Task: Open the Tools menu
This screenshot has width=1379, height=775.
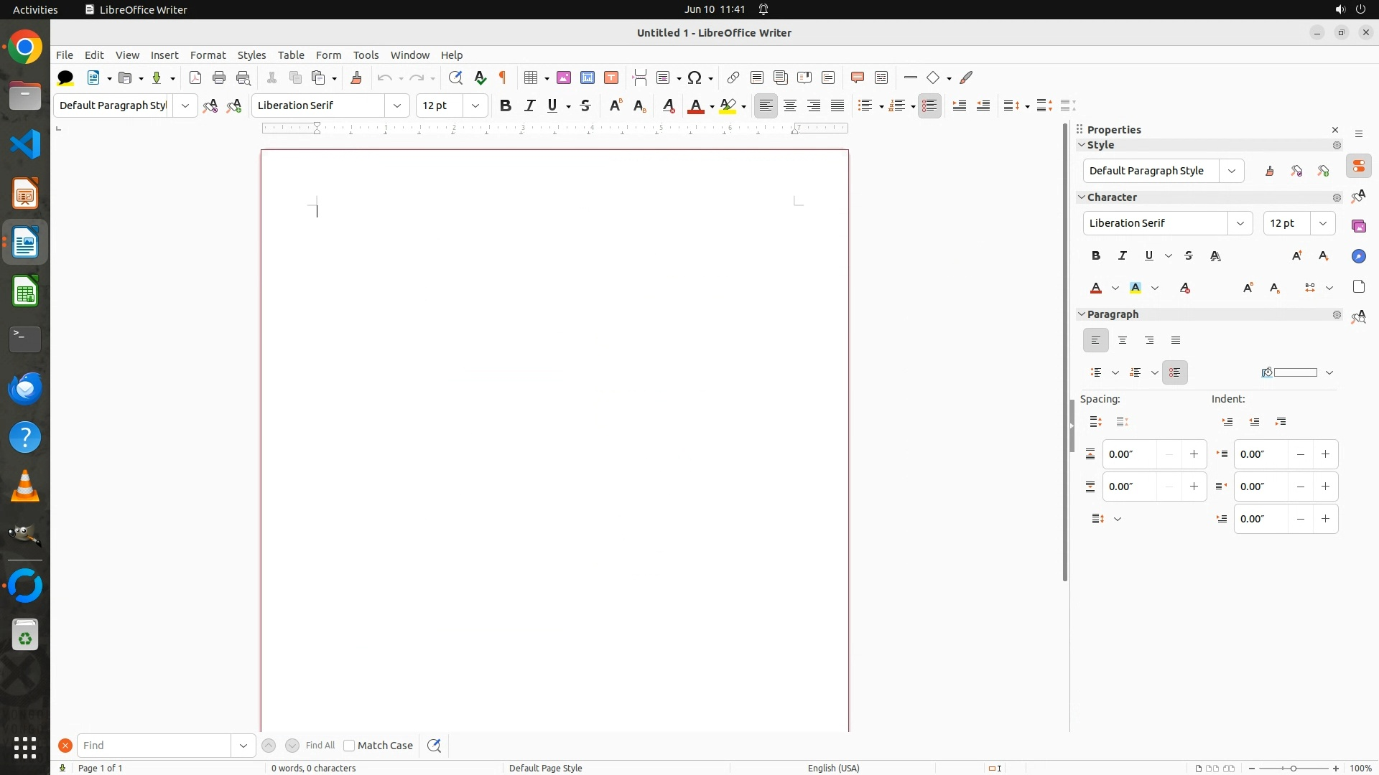Action: click(366, 55)
